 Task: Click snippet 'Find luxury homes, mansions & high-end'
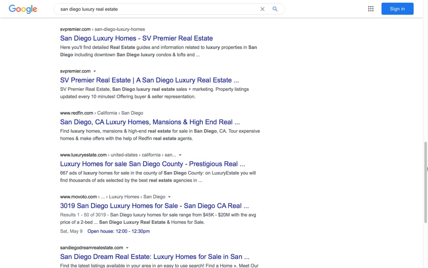point(160,135)
